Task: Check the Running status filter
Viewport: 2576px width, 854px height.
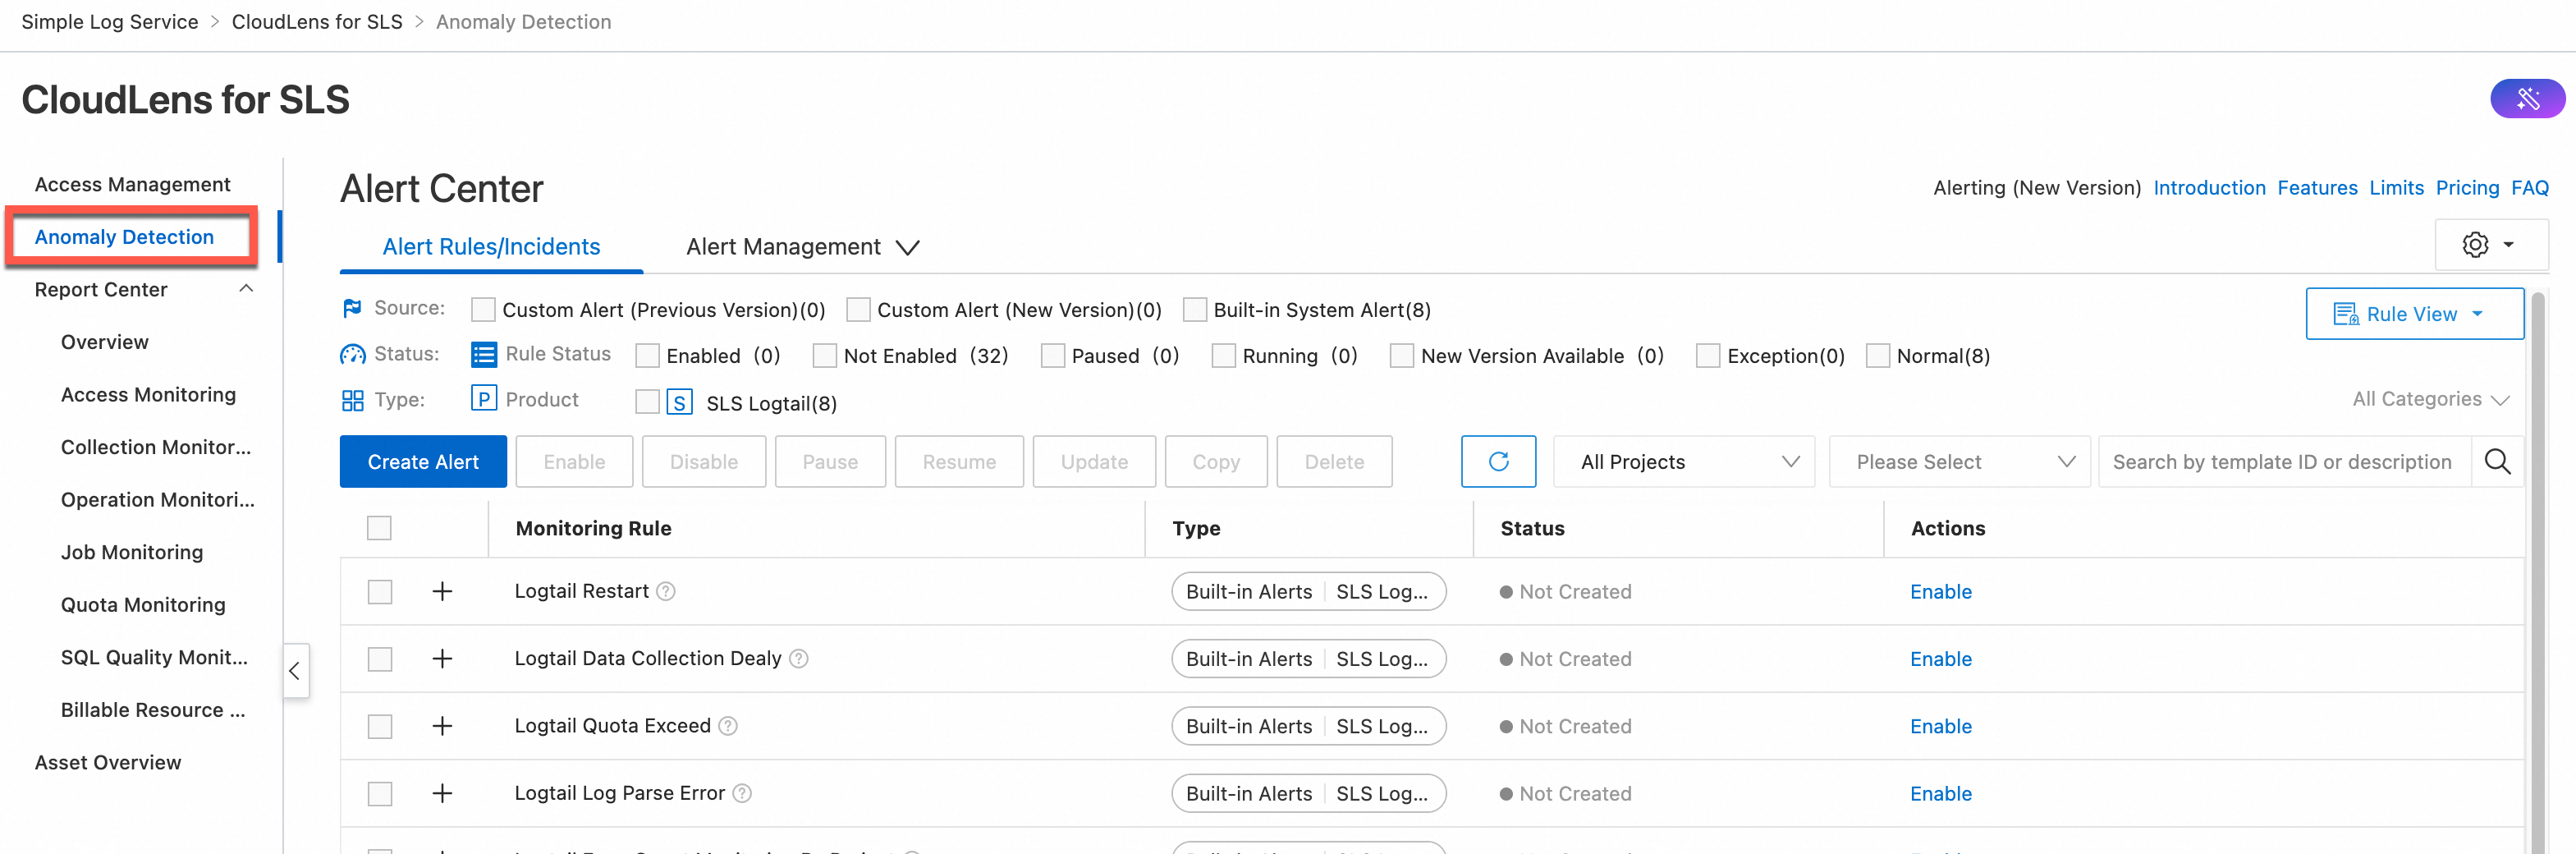Action: (x=1223, y=356)
